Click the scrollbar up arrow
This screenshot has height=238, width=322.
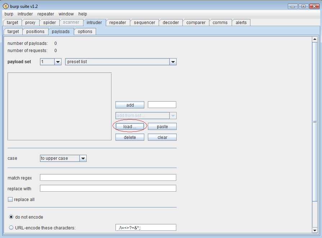coord(315,39)
